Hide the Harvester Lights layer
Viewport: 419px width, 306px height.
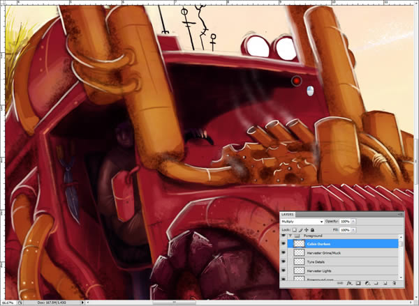[x=284, y=270]
